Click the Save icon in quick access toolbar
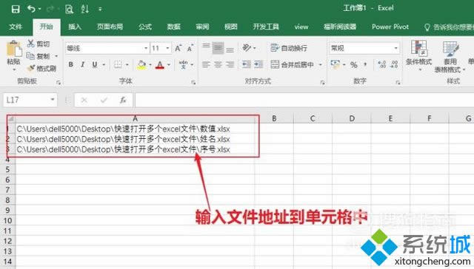474x269 pixels. 16,9
